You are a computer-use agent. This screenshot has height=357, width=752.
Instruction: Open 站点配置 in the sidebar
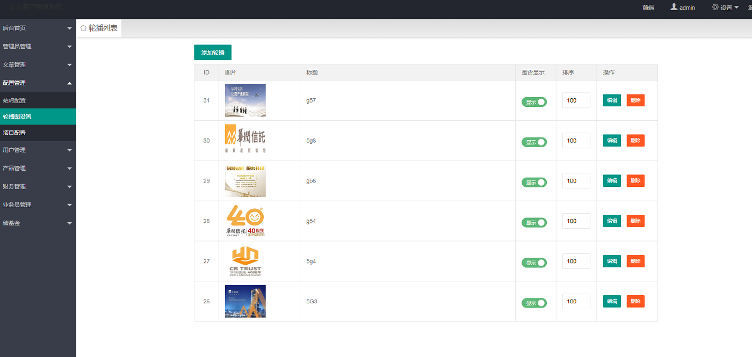(15, 100)
